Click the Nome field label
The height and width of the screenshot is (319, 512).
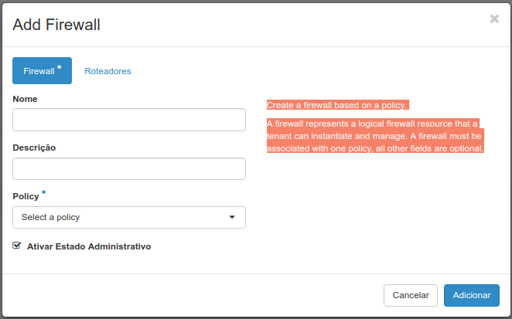(25, 99)
